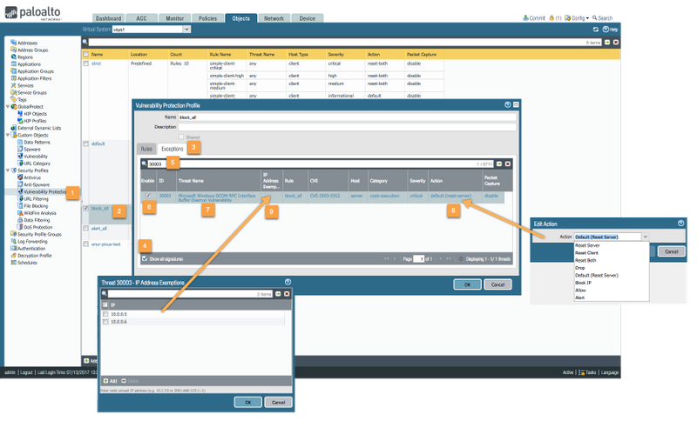Screen dimensions: 697x441
Task: Open the Config dropdown in the top bar
Action: coord(577,18)
